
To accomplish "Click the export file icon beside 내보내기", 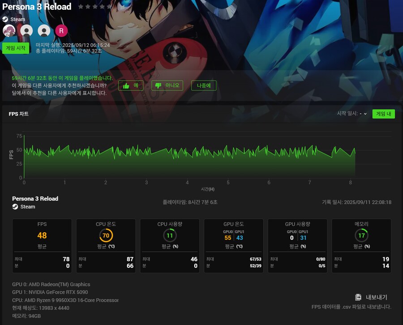I will [358, 297].
